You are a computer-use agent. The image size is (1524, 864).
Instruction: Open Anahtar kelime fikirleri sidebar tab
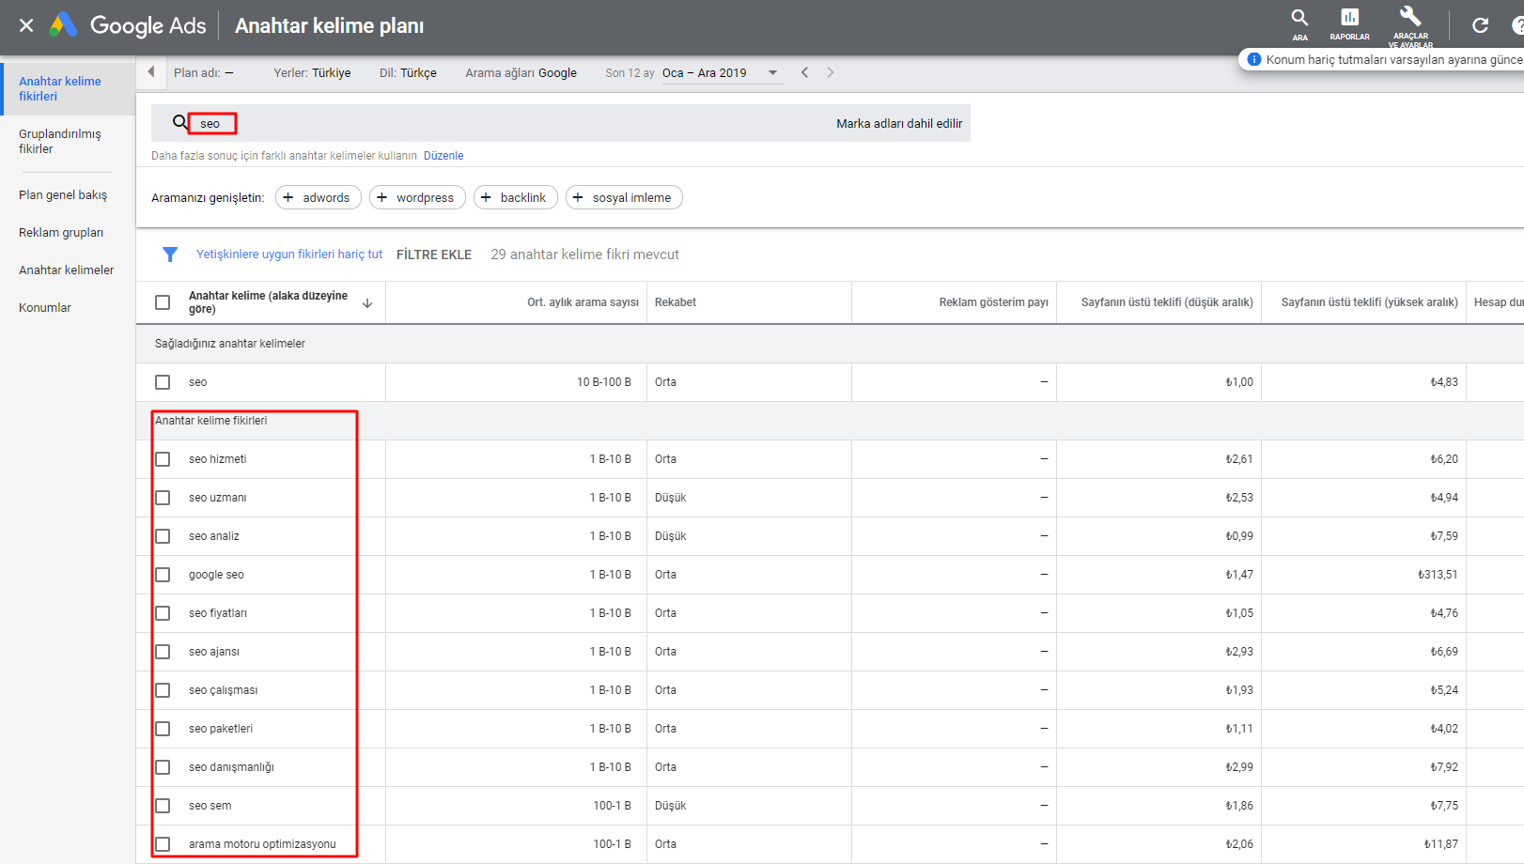coord(68,88)
